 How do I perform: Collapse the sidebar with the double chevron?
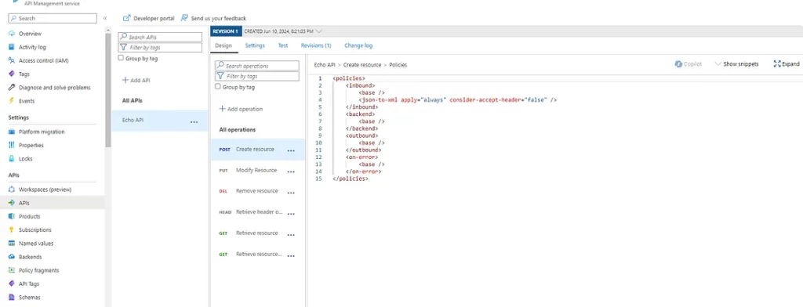tap(105, 18)
